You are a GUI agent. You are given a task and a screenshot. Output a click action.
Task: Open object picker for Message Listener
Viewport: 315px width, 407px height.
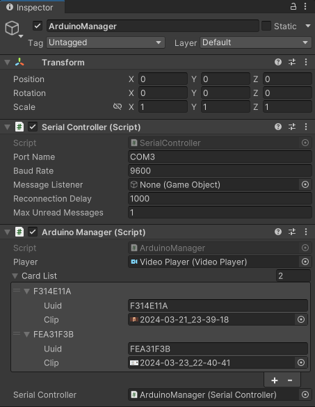(x=305, y=184)
